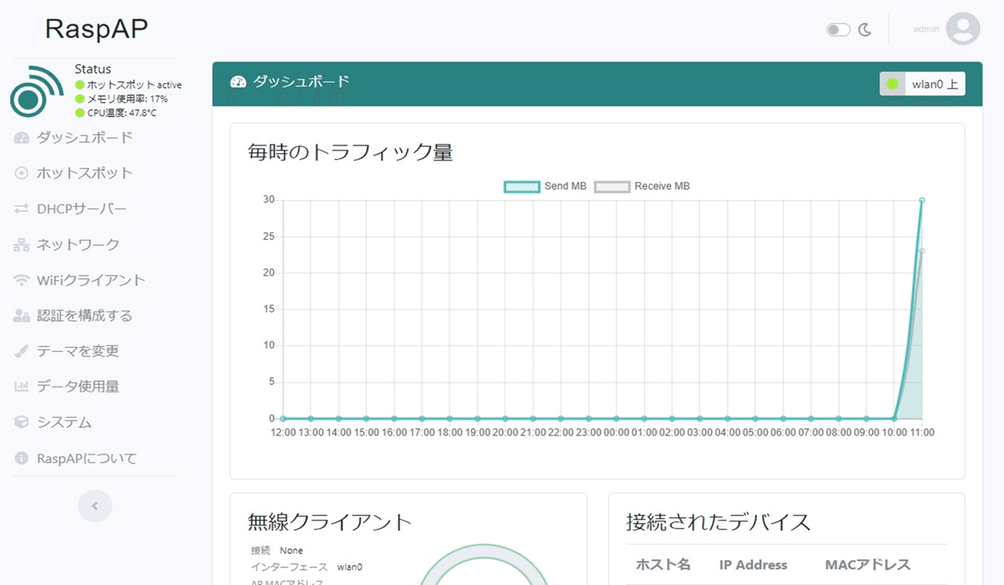1004x585 pixels.
Task: Click the RaspAP wifi signal status icon
Action: (35, 91)
